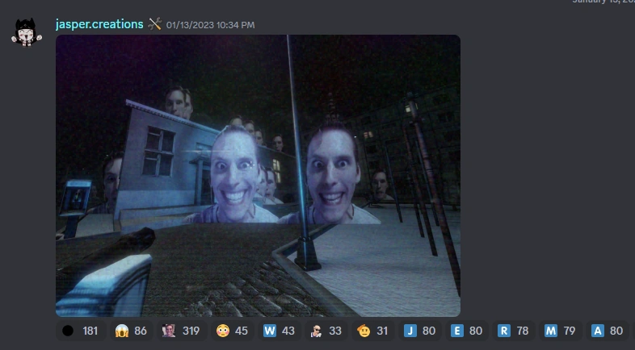
Task: Toggle the letter M reaction with 79
Action: click(x=561, y=331)
